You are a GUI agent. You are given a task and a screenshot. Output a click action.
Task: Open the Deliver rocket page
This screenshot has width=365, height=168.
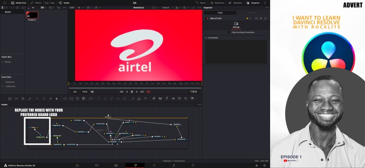(193, 165)
